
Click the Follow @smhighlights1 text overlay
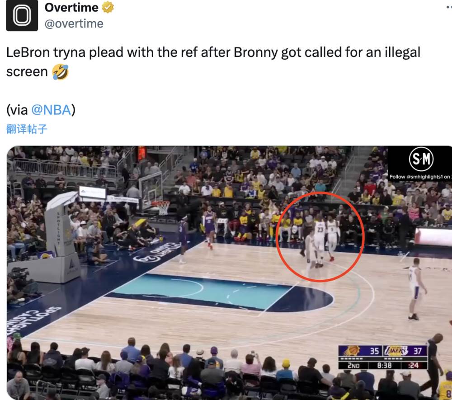click(420, 177)
